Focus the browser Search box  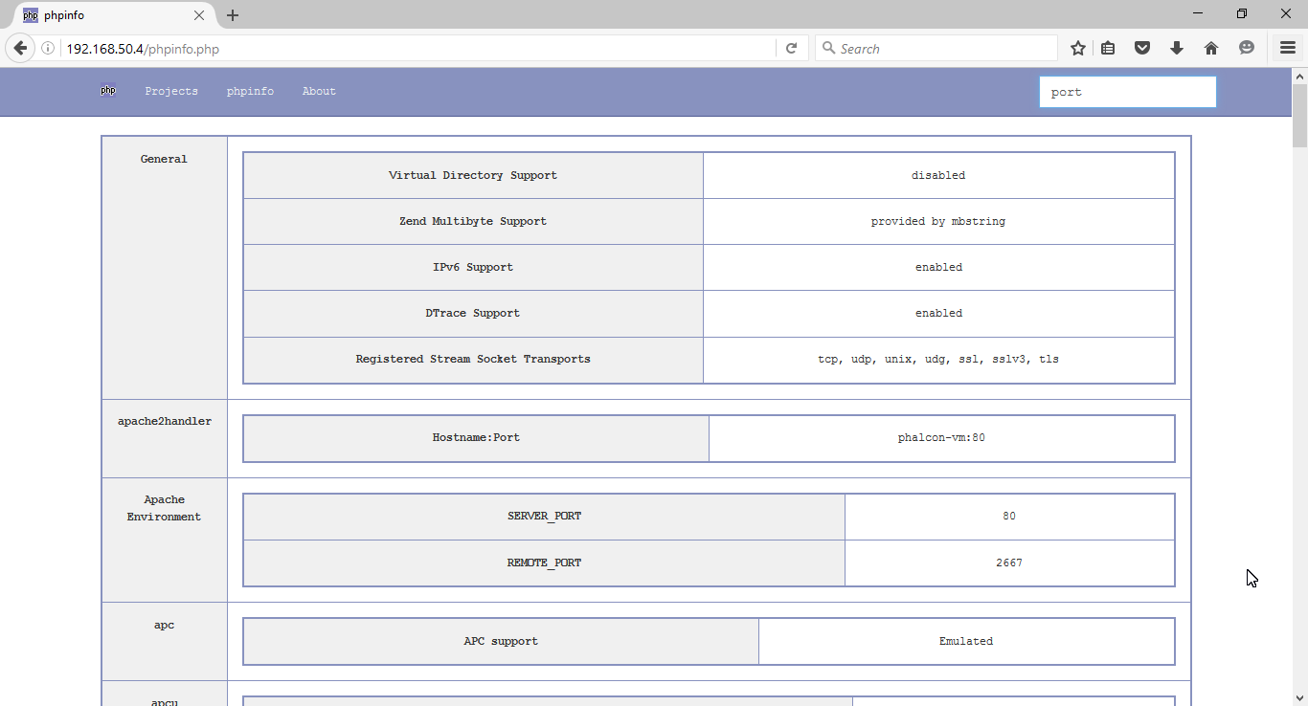[x=936, y=48]
